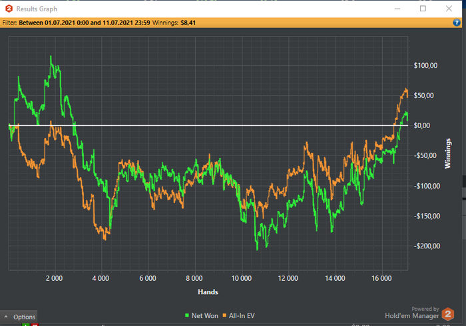Click the green Net Won legend swatch
Screen dimensions: 466x326
[187, 315]
